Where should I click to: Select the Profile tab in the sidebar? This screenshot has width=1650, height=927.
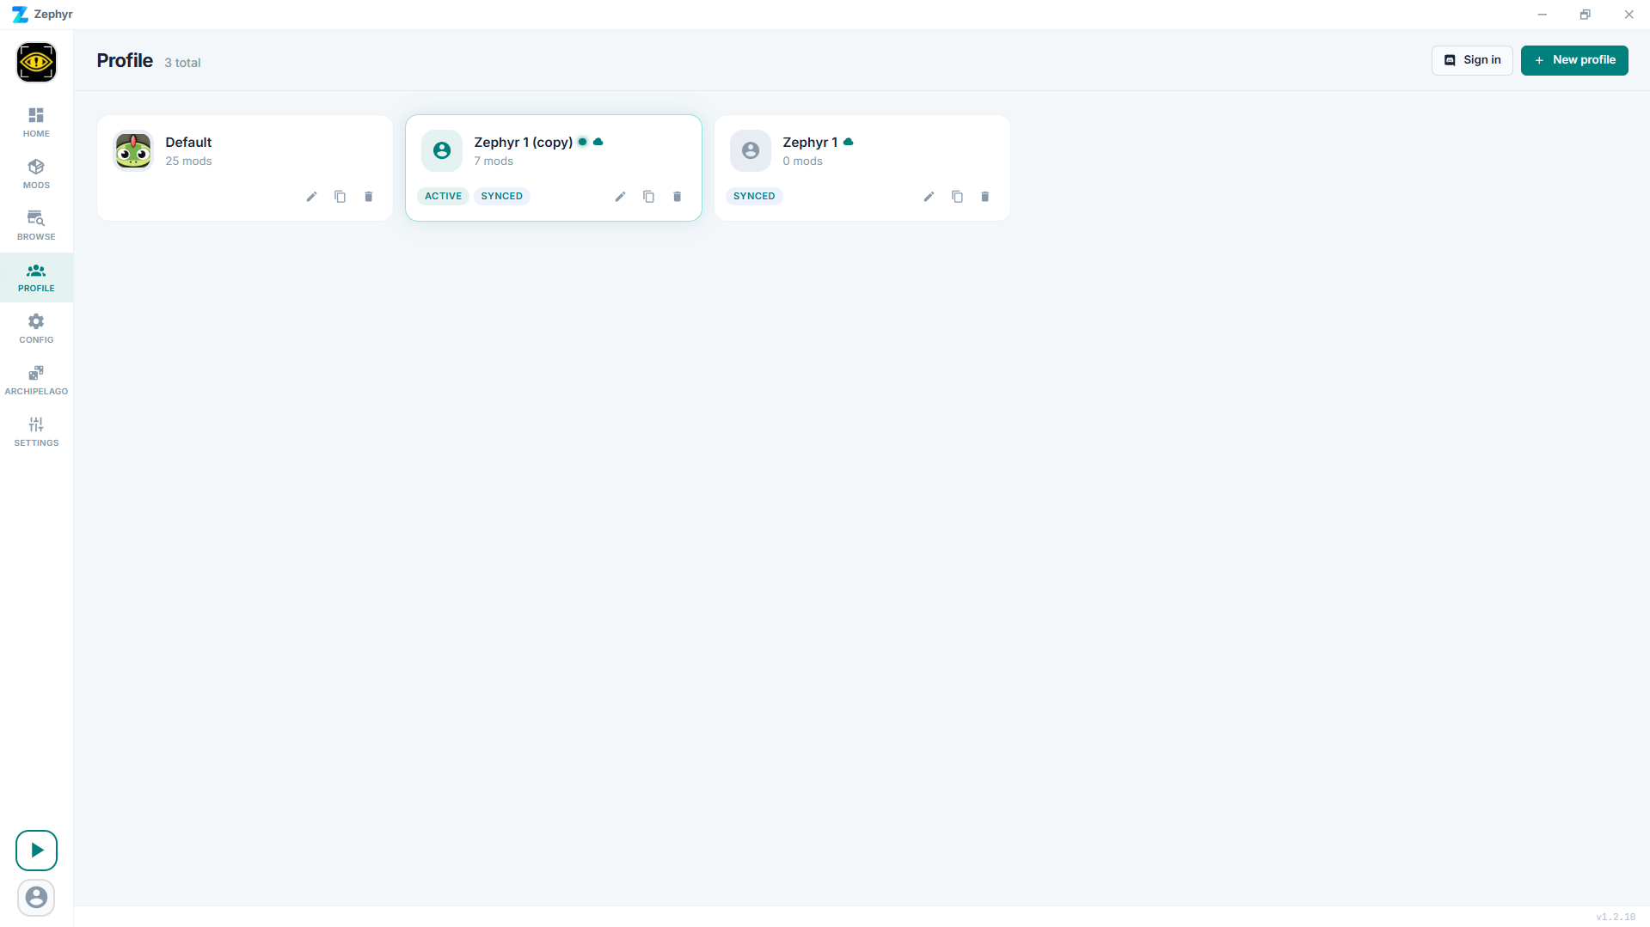tap(35, 277)
